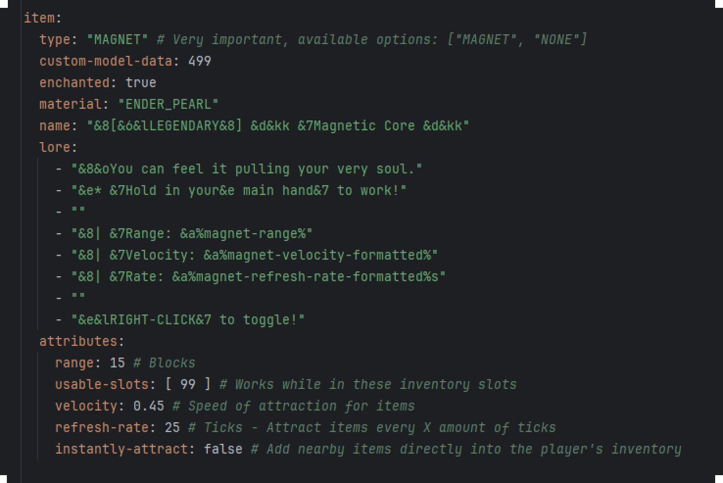The image size is (723, 483).
Task: Select the "ENDER_PEARL" material string
Action: tap(168, 104)
